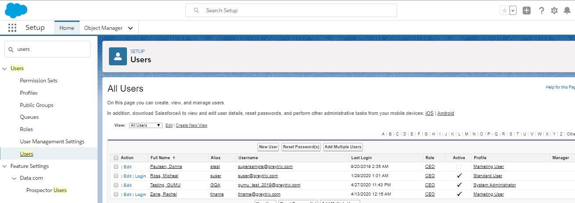The width and height of the screenshot is (575, 203).
Task: Filter users by letter M
Action: pos(467,134)
